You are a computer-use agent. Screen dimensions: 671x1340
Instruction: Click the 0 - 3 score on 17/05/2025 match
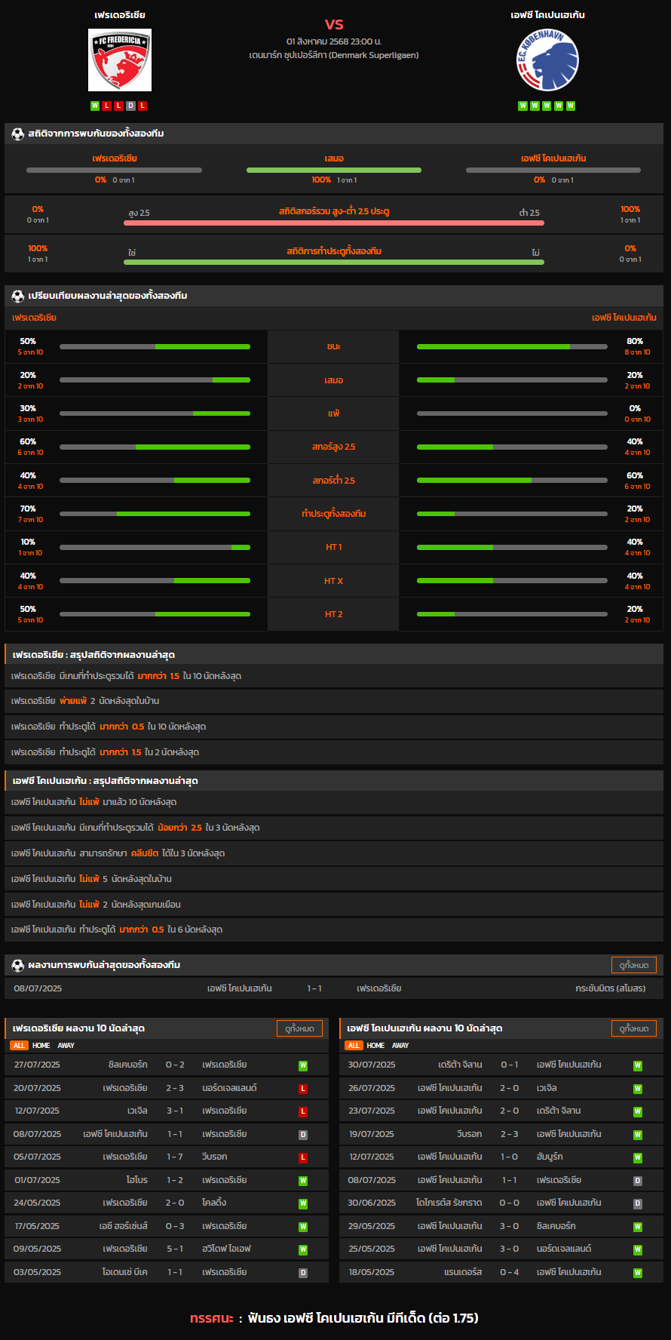(x=175, y=1227)
